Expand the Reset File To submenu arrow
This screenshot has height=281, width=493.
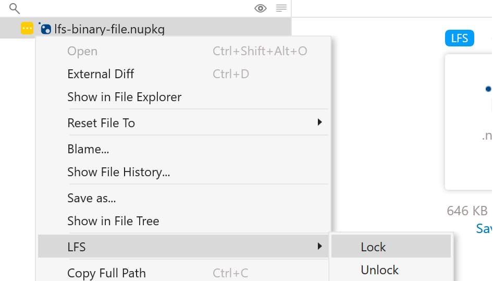tap(319, 122)
